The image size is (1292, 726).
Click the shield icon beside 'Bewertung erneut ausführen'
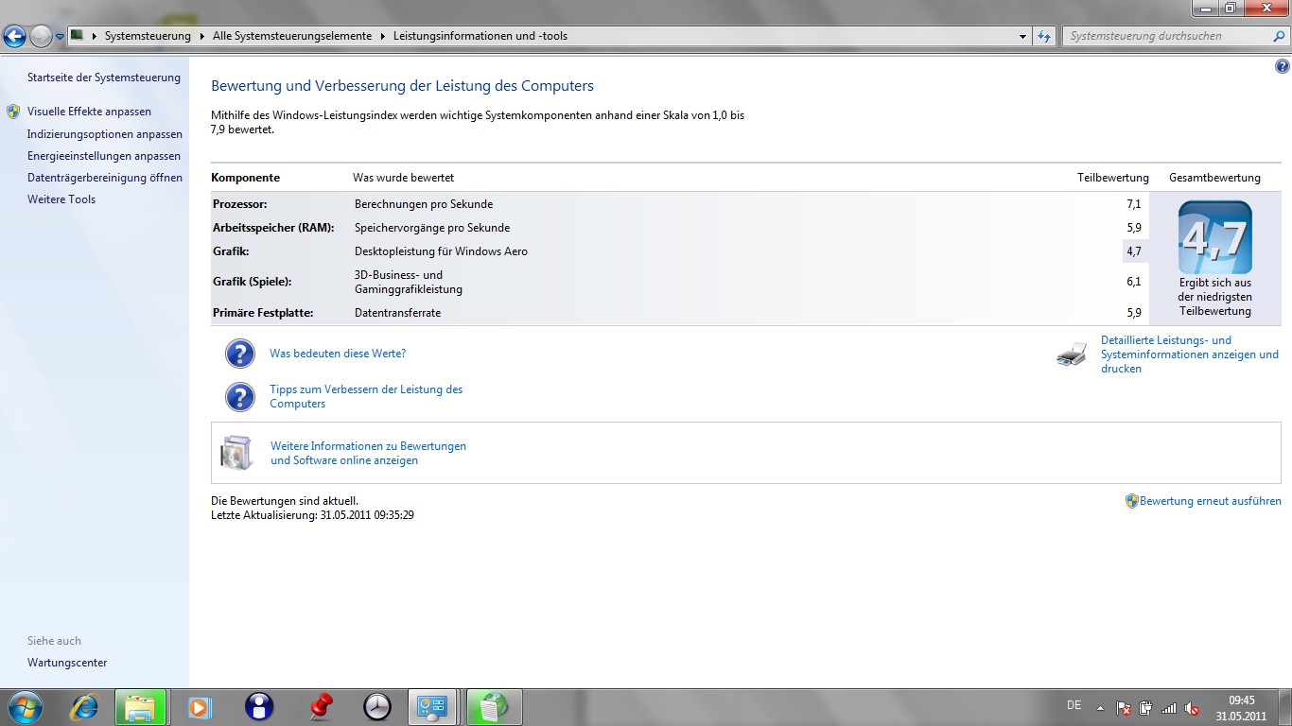click(1131, 501)
